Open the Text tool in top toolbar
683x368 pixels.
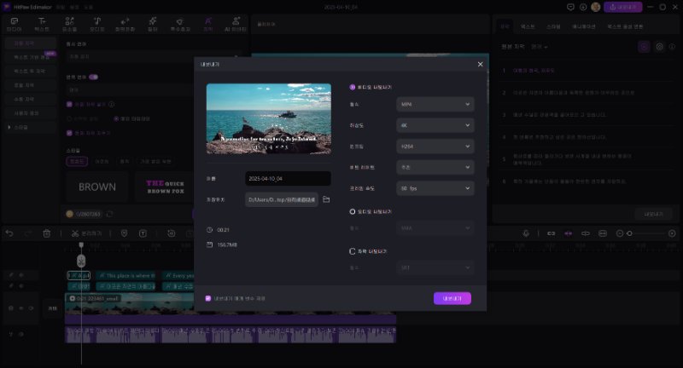(42, 25)
